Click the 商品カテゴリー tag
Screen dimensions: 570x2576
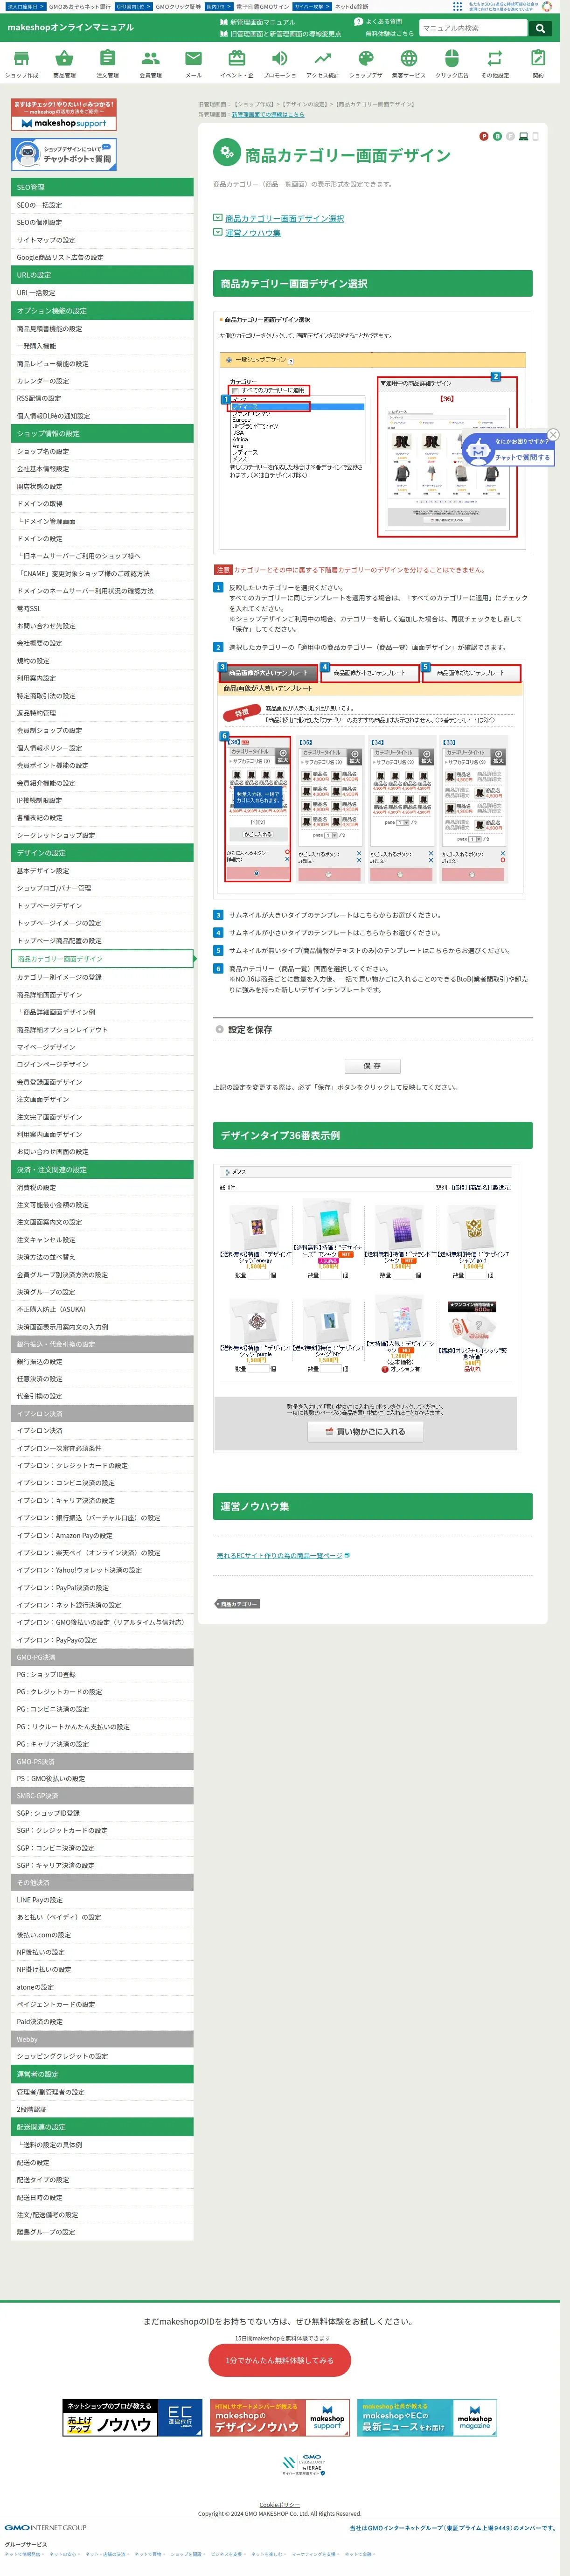point(238,1604)
